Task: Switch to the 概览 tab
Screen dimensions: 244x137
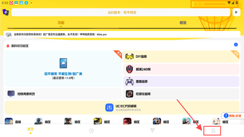Action: pos(183,23)
